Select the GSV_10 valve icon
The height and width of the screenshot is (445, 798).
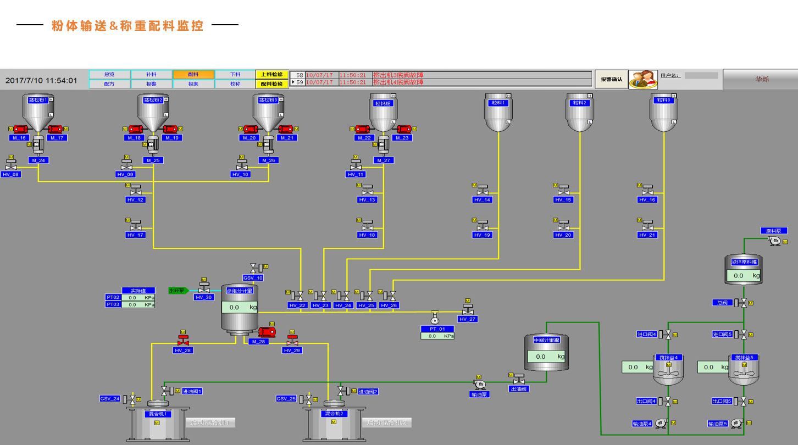pos(254,268)
